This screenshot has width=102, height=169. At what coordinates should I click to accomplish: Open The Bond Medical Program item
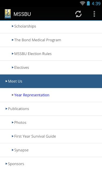pos(51,40)
